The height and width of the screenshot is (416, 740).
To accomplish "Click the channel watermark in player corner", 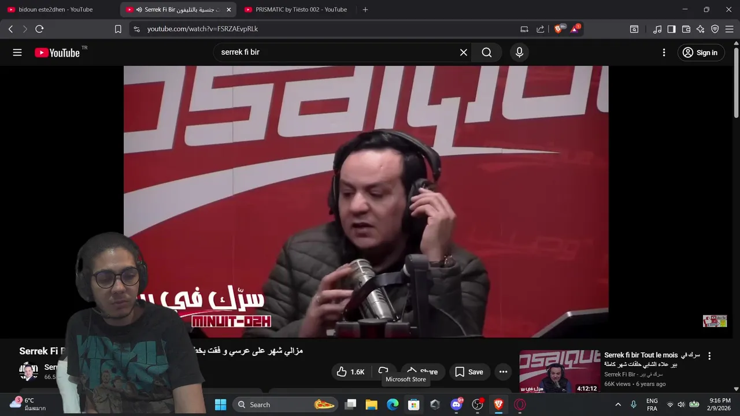I will (715, 321).
